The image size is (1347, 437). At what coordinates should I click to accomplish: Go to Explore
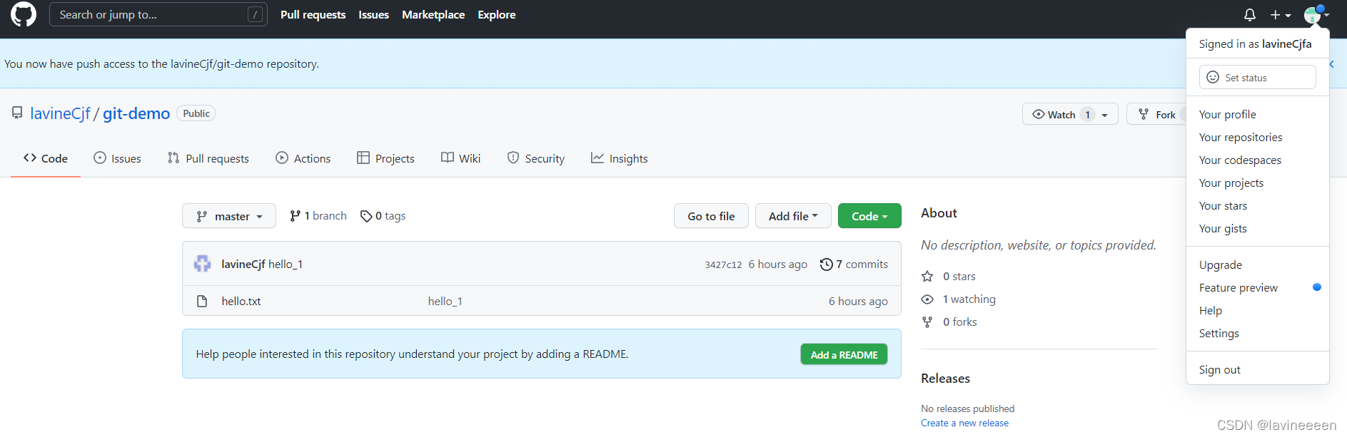pos(497,14)
